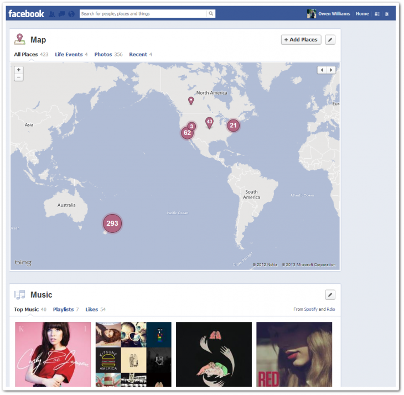The width and height of the screenshot is (404, 395).
Task: Open the notifications globe icon
Action: (x=71, y=14)
